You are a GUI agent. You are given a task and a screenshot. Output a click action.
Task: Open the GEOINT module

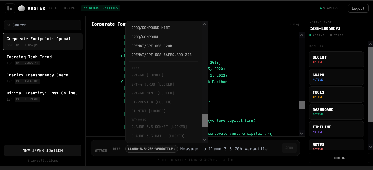(336, 59)
